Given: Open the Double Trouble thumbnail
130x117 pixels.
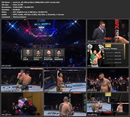Looking at the screenshot, I should pyautogui.click(x=108, y=55).
